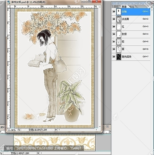Click the 灰绿 channel thumbnail
154x155 pixels.
(119, 34)
